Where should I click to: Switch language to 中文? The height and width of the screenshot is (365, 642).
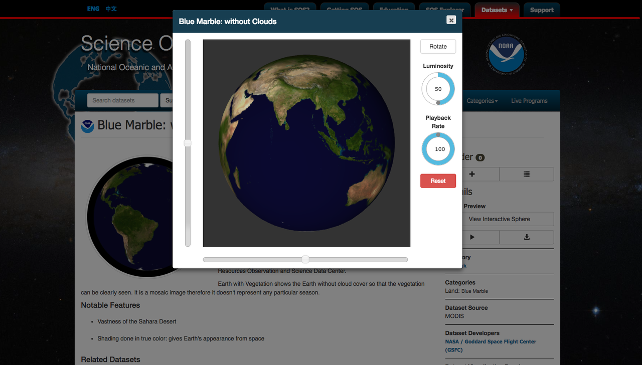(111, 9)
